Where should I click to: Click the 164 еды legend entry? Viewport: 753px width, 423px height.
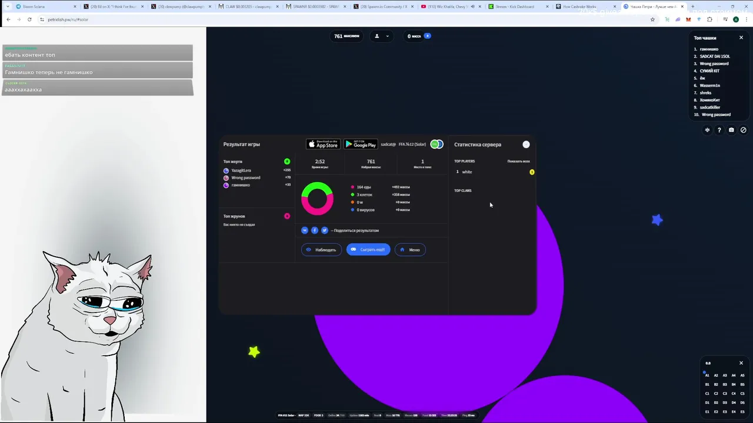click(364, 187)
